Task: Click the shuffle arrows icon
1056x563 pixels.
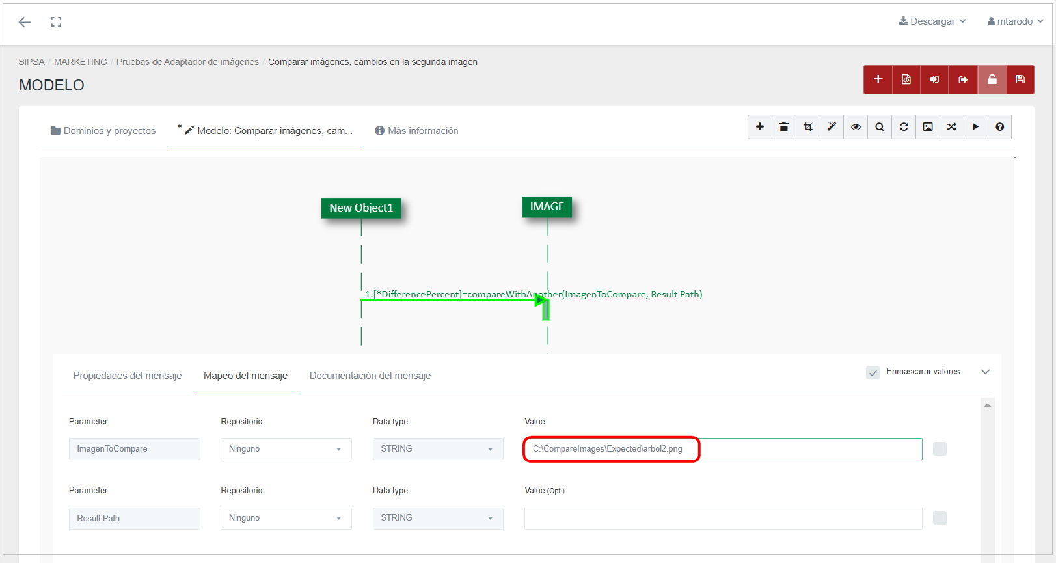Action: point(951,127)
